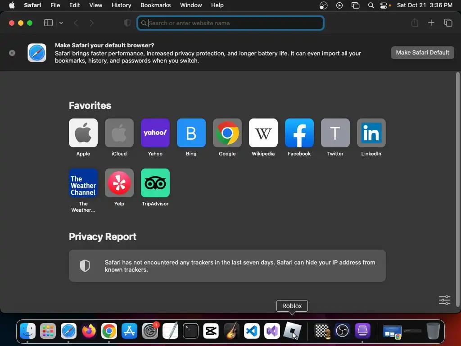Open OBS from the Dock

pyautogui.click(x=342, y=331)
